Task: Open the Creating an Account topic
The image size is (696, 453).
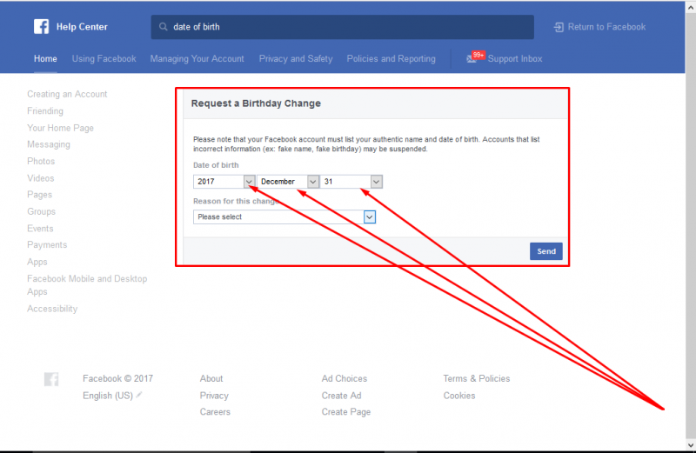Action: 67,94
